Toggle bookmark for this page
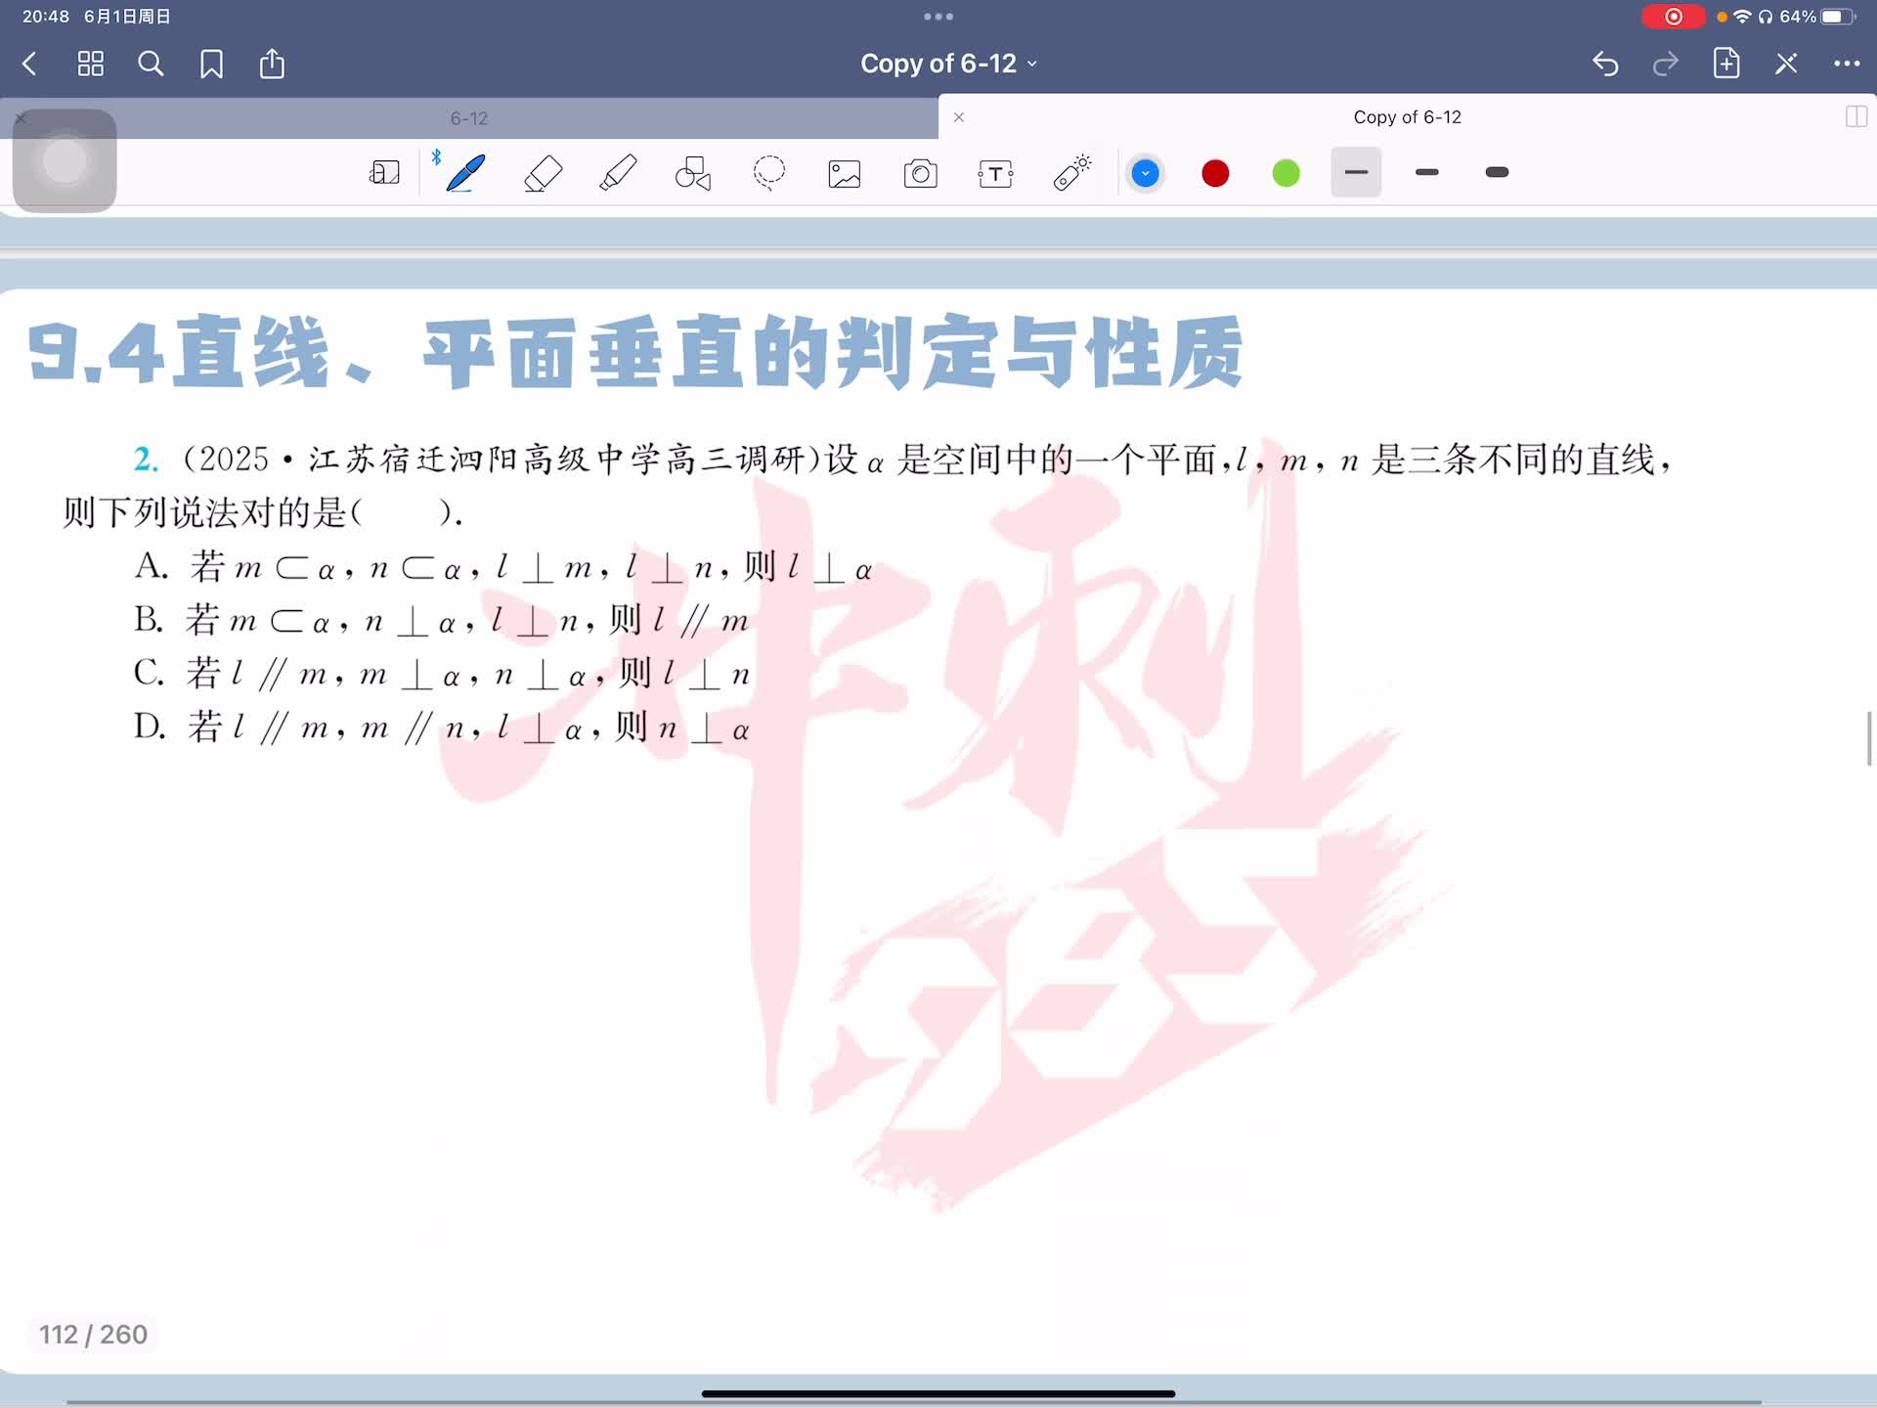The height and width of the screenshot is (1408, 1877). click(211, 65)
